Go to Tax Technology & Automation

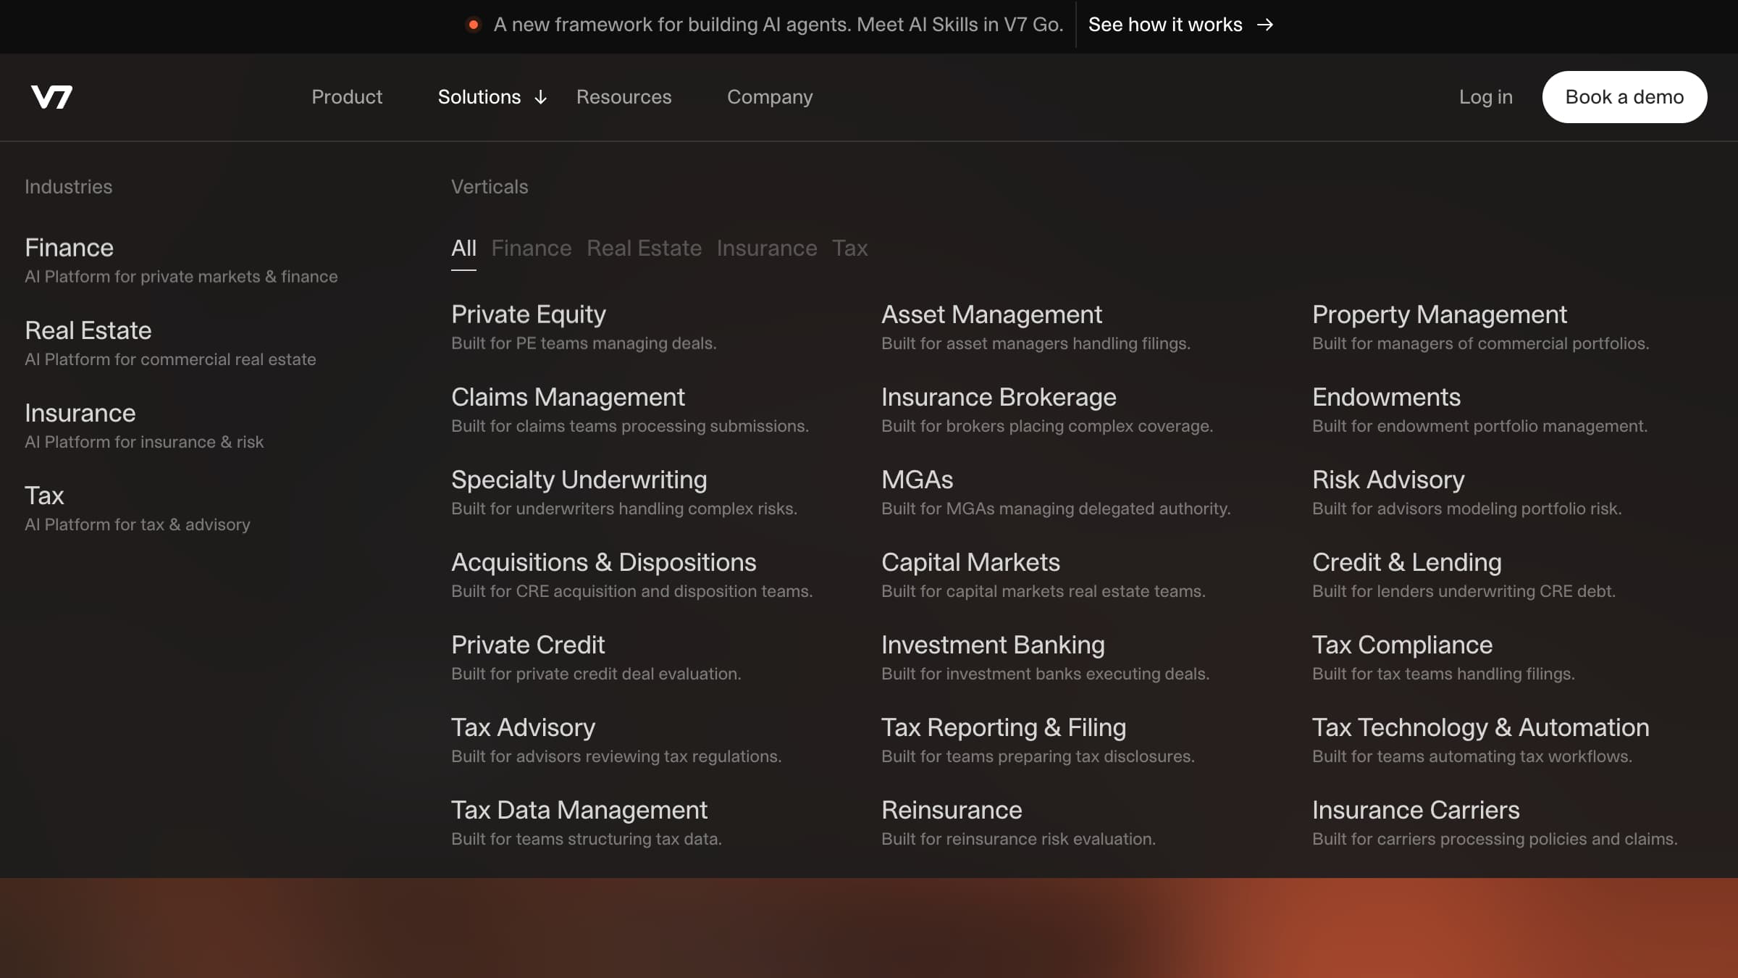tap(1480, 727)
